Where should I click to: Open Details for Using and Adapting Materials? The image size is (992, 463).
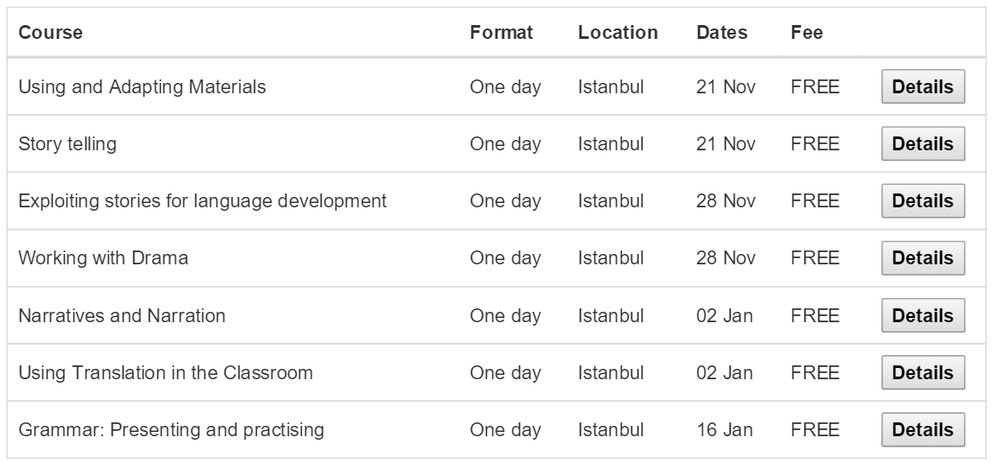[922, 87]
